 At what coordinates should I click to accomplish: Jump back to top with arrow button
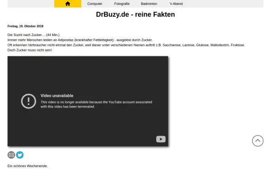[257, 141]
